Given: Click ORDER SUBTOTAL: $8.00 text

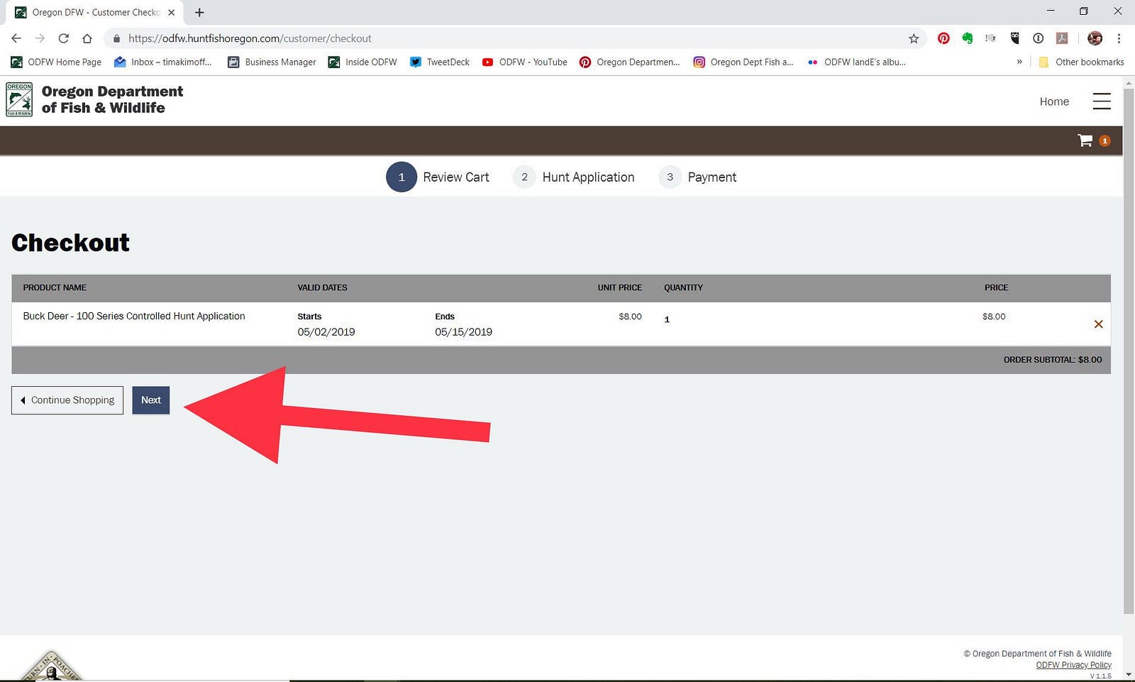Looking at the screenshot, I should [1053, 360].
